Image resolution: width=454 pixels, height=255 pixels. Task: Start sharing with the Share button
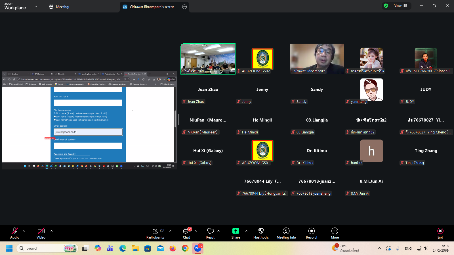(x=236, y=233)
